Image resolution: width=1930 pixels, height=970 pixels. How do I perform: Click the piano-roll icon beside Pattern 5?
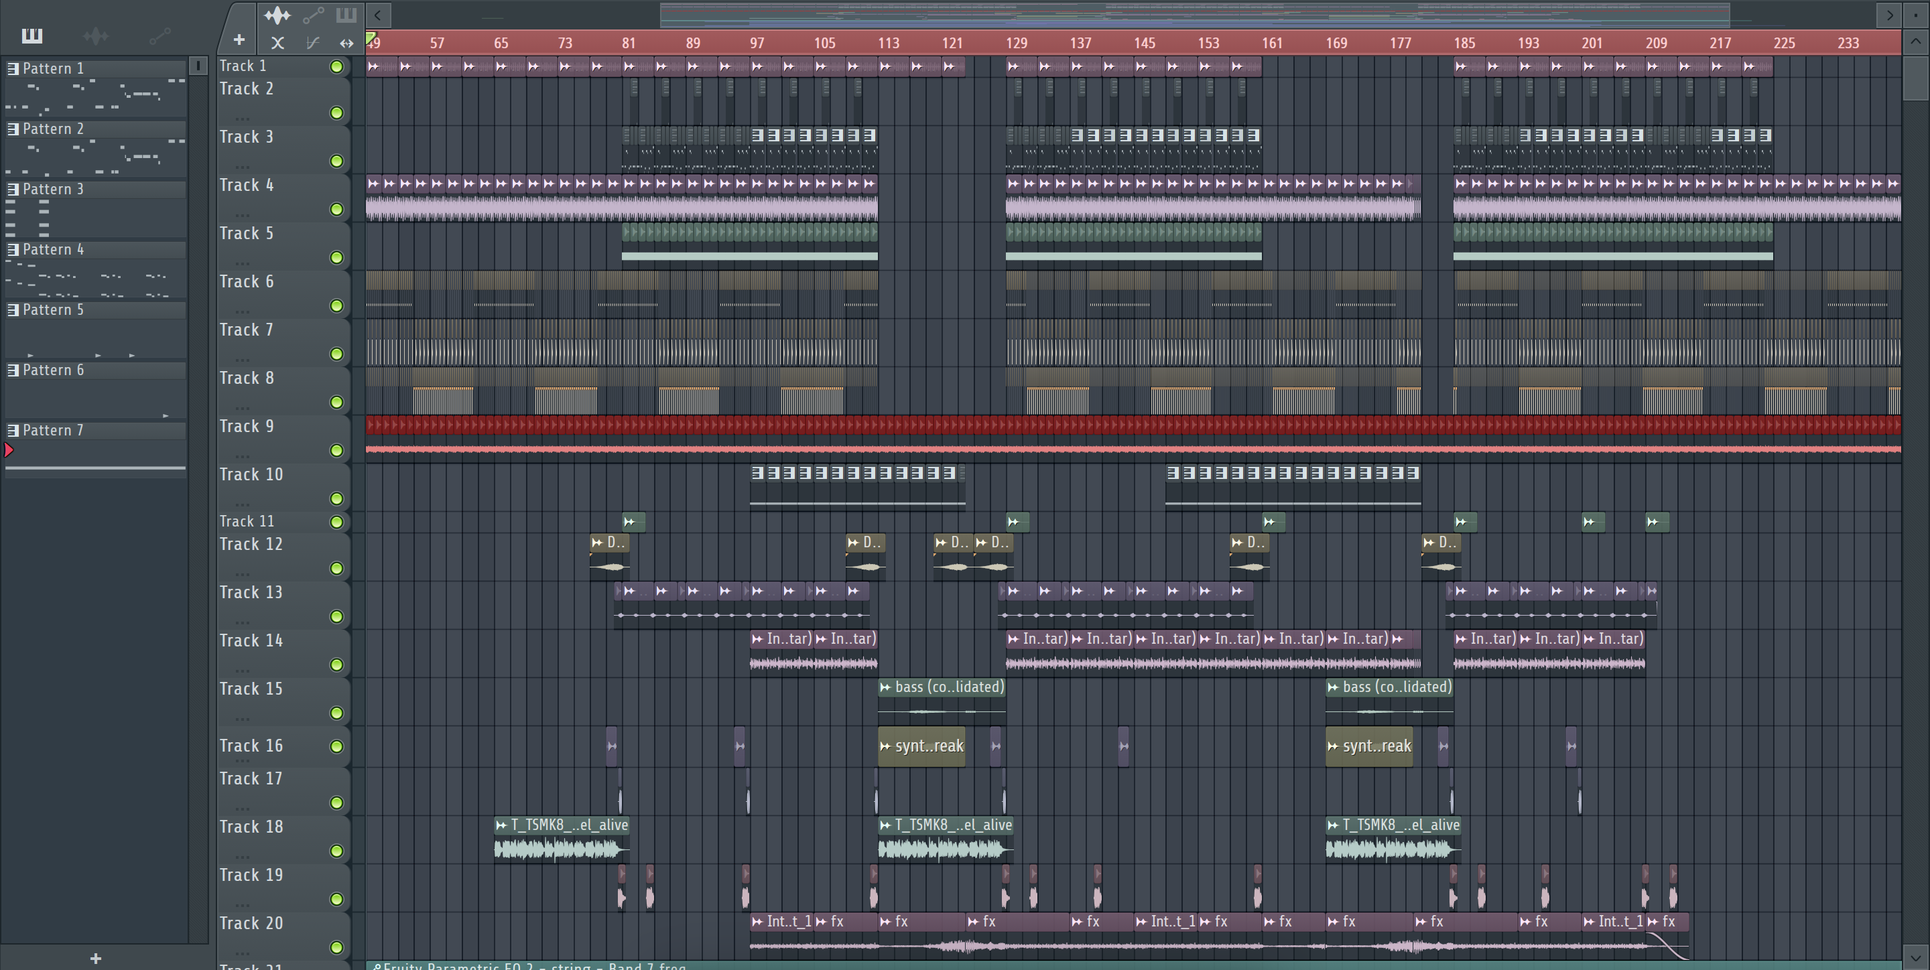pyautogui.click(x=13, y=310)
